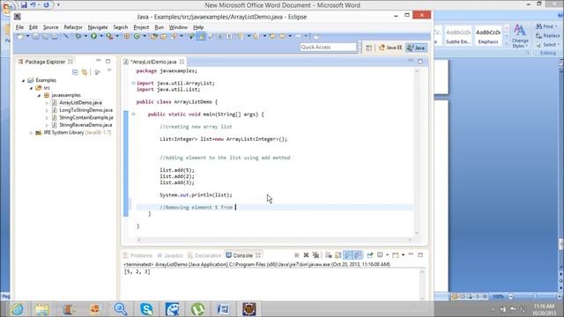Click the Pin Console icon

[370, 255]
